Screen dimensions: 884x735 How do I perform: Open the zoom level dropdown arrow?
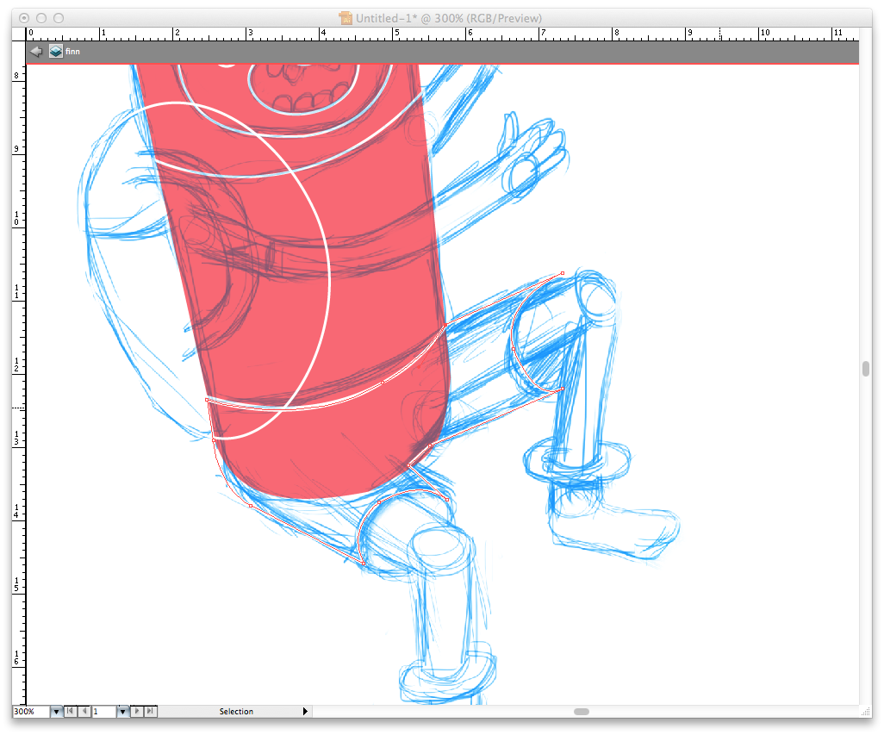point(56,712)
